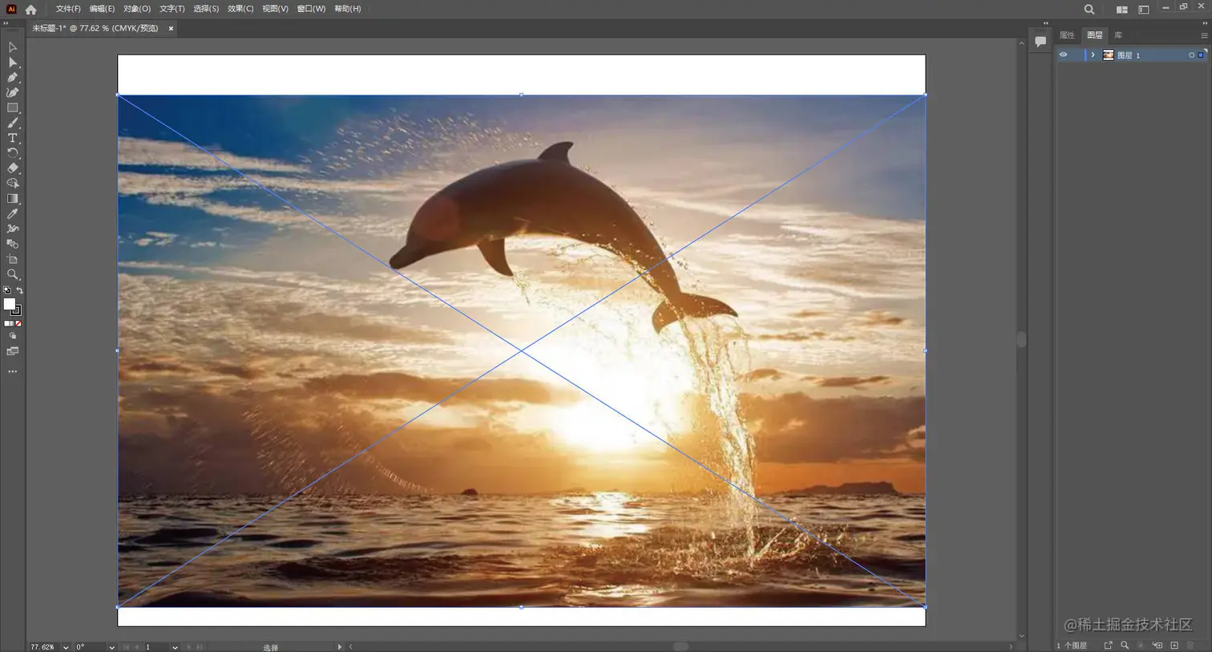Switch to the 属性 panel tab
Image resolution: width=1212 pixels, height=652 pixels.
1067,35
